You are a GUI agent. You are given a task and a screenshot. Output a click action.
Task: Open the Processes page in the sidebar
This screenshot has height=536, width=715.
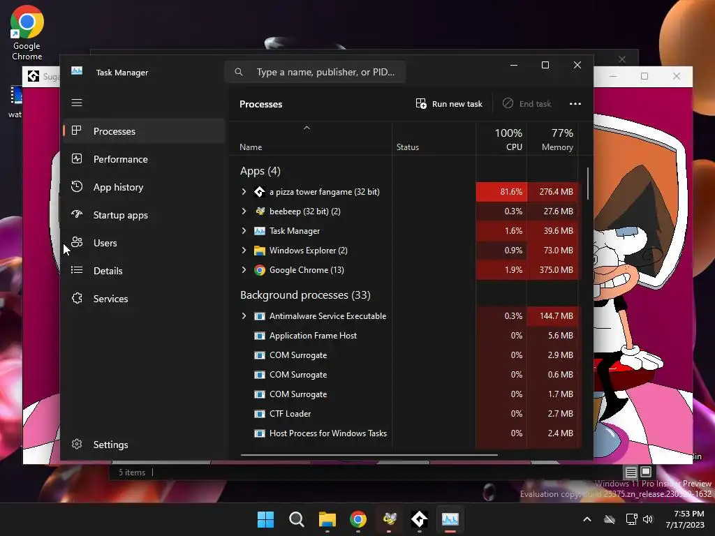(144, 131)
